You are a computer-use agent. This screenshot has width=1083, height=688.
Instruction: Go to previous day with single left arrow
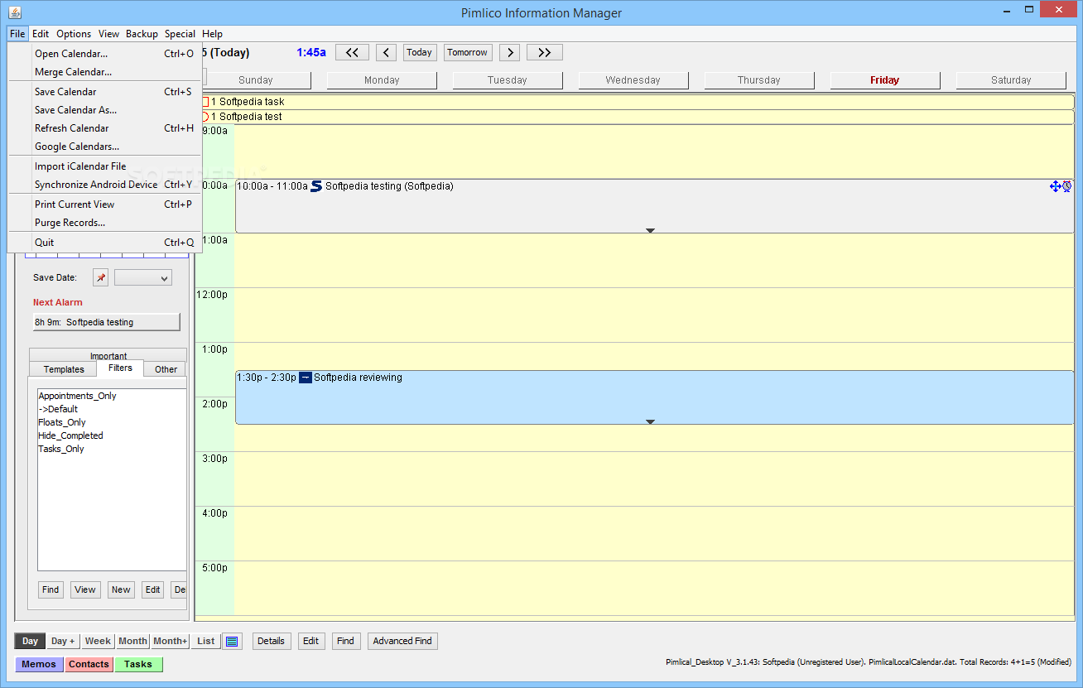(x=386, y=52)
